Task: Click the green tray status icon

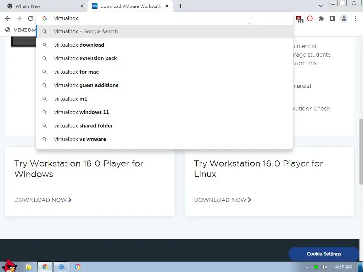Action: pos(315,267)
